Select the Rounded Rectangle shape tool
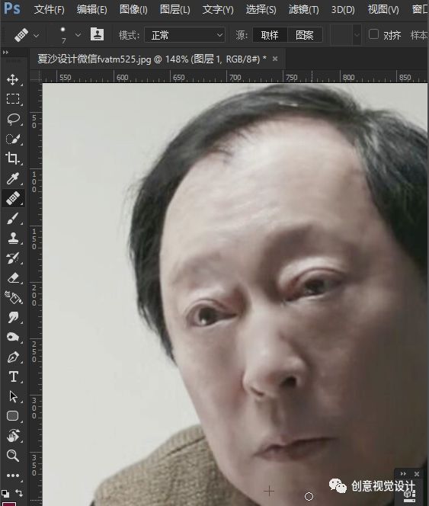Image resolution: width=429 pixels, height=506 pixels. coord(13,416)
